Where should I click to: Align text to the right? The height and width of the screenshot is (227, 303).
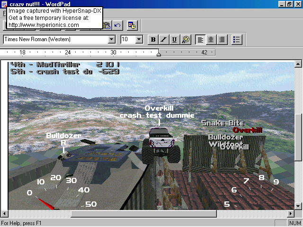pyautogui.click(x=222, y=40)
